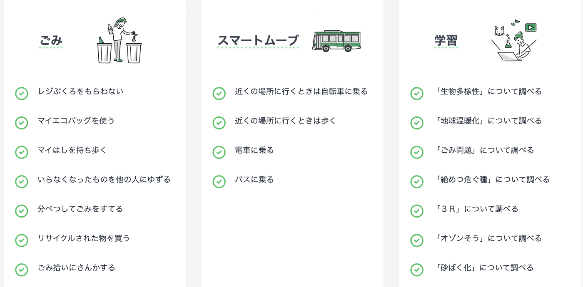This screenshot has height=287, width=583.
Task: Click the 近くの場所に行くときは自転車に乗る list item
Action: click(x=301, y=92)
